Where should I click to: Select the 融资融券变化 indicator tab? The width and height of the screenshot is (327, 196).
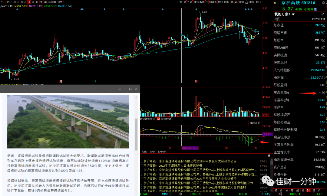pyautogui.click(x=148, y=119)
